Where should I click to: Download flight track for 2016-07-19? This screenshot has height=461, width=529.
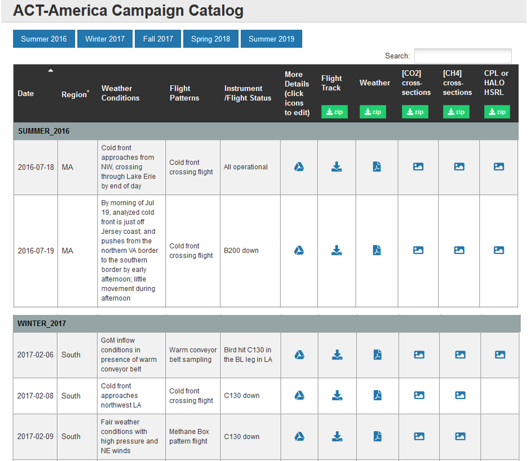[x=336, y=250]
